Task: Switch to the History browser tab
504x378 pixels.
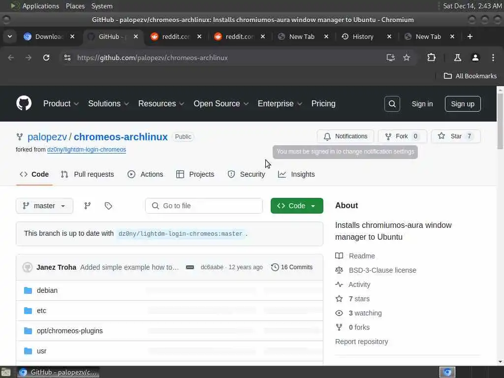Action: click(x=363, y=36)
